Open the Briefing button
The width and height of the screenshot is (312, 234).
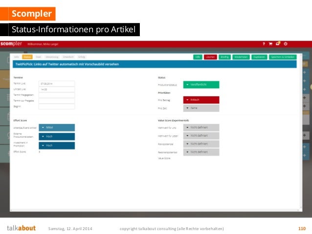224,57
